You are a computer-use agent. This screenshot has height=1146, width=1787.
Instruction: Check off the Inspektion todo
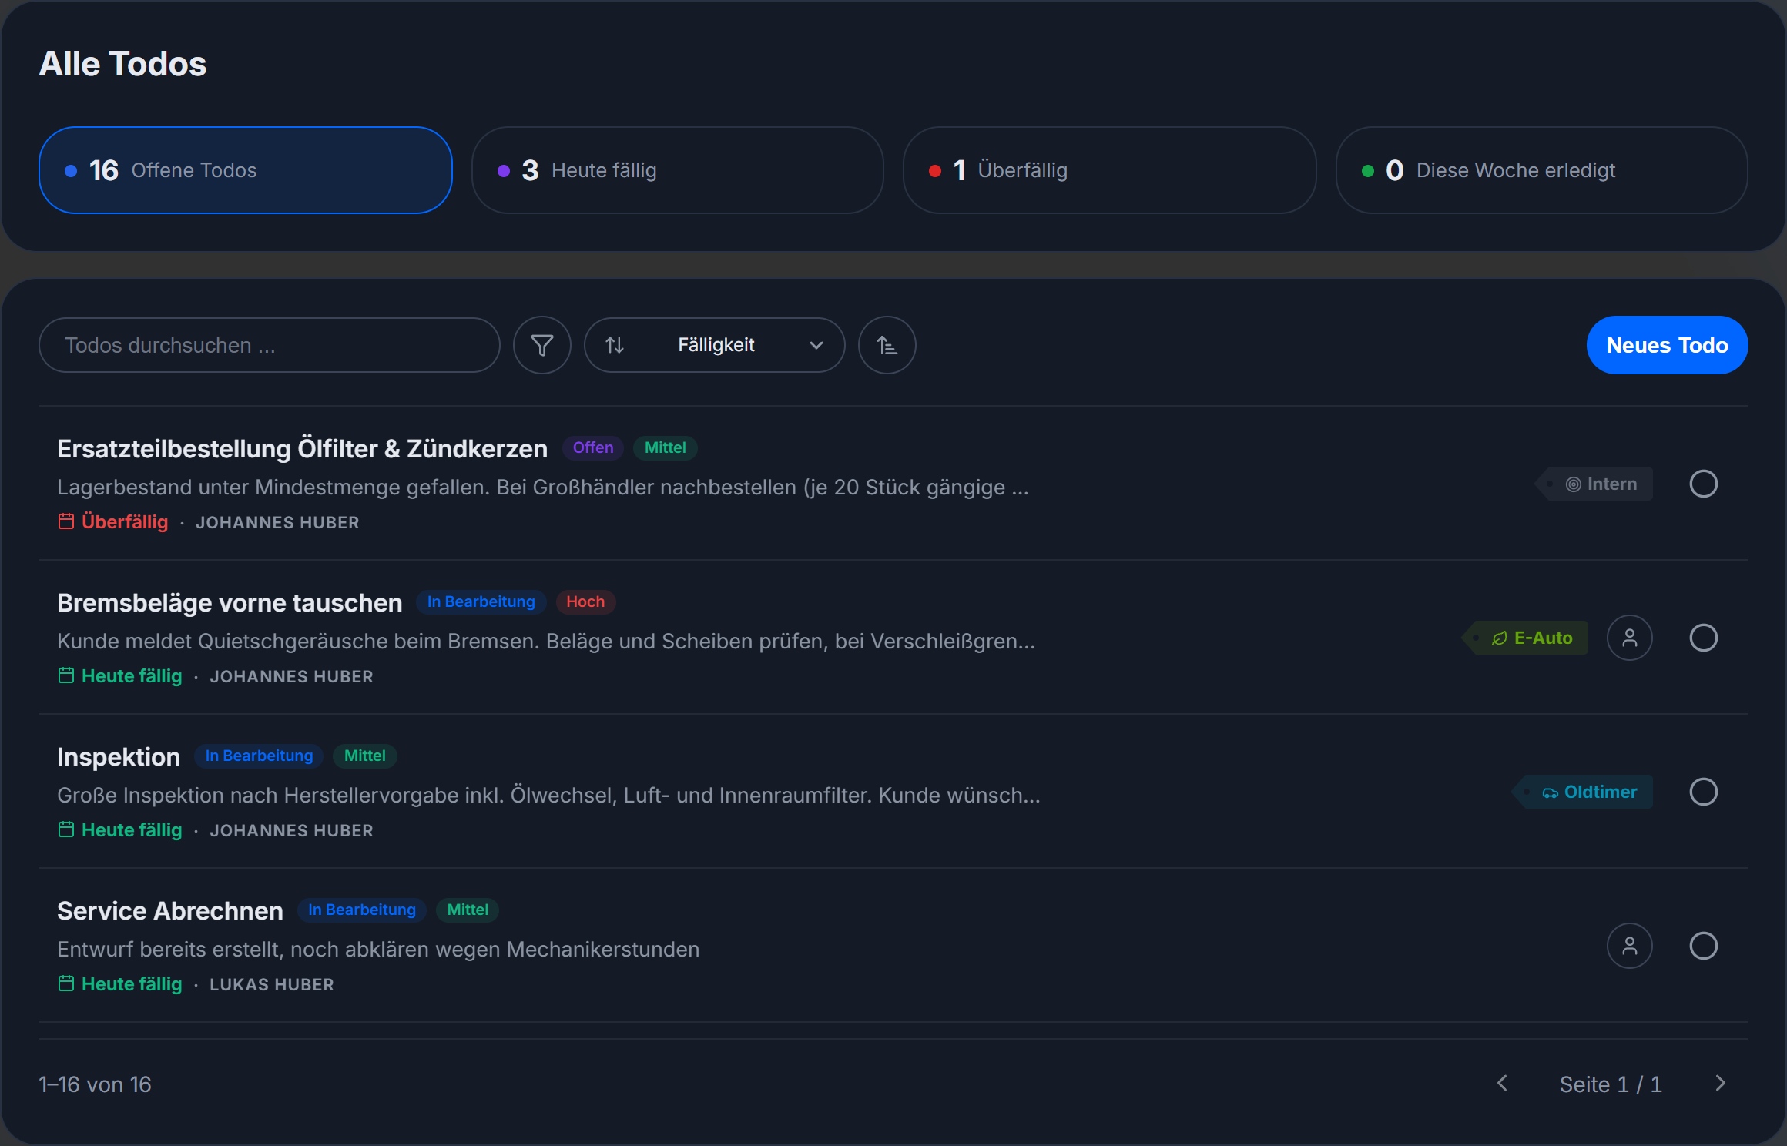(x=1704, y=792)
